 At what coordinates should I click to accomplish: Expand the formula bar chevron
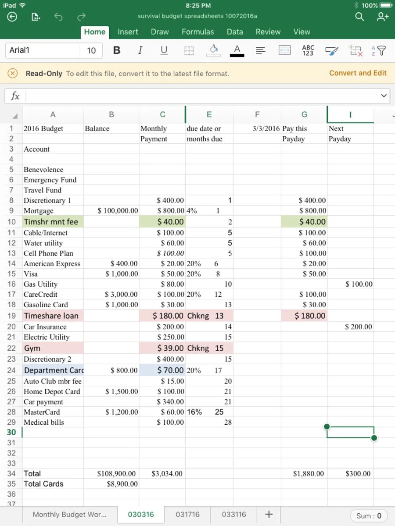[384, 96]
